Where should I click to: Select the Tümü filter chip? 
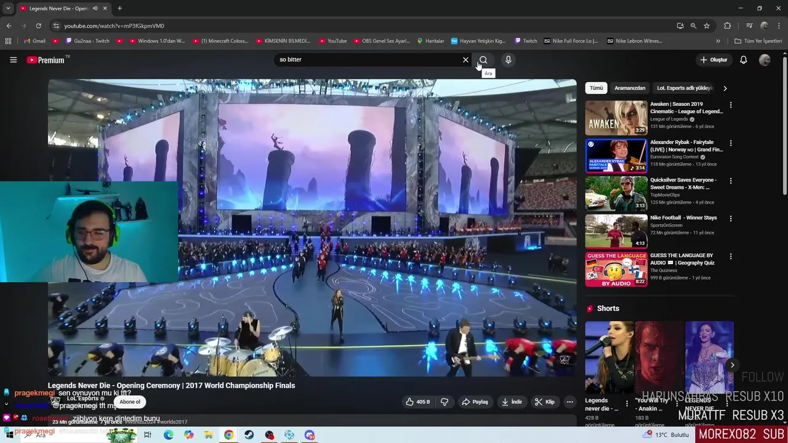pyautogui.click(x=596, y=88)
